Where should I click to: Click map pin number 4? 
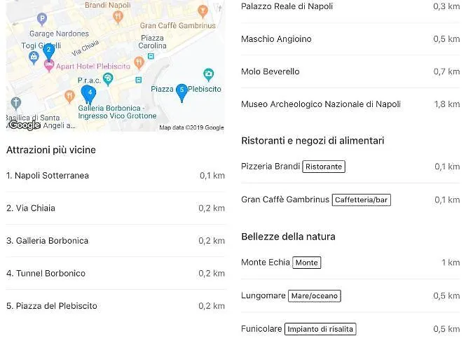coord(90,92)
